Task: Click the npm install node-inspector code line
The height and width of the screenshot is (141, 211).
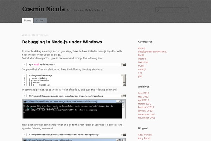Action: pyautogui.click(x=42, y=65)
